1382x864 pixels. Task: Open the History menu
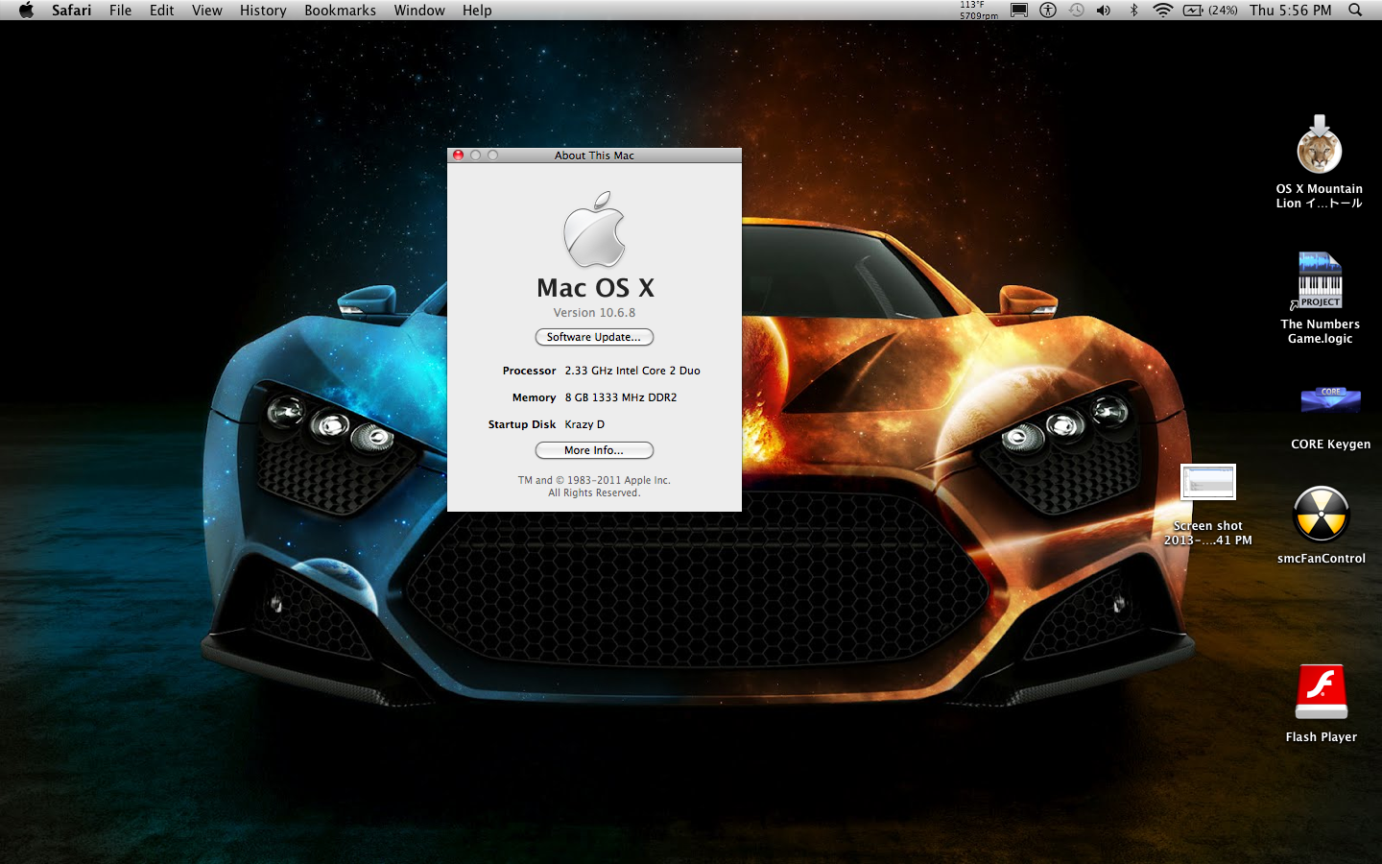263,11
